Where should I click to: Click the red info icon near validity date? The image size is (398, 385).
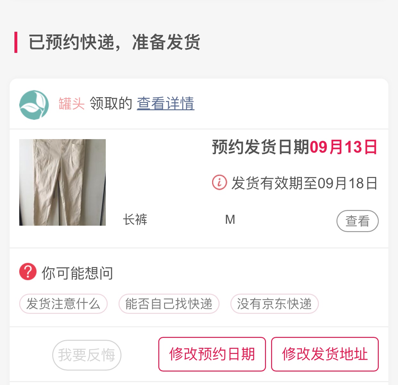pyautogui.click(x=220, y=183)
